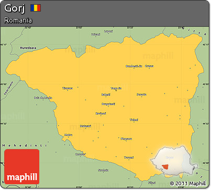
Task: Click the red maphill logo
Action: (22, 166)
